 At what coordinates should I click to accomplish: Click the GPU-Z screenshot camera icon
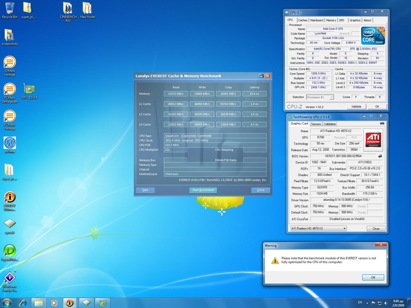(382, 123)
